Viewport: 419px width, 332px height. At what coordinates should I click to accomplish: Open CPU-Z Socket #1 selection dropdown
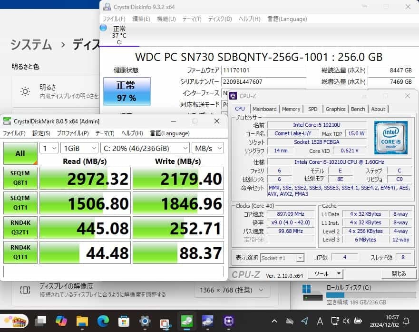[x=282, y=258]
